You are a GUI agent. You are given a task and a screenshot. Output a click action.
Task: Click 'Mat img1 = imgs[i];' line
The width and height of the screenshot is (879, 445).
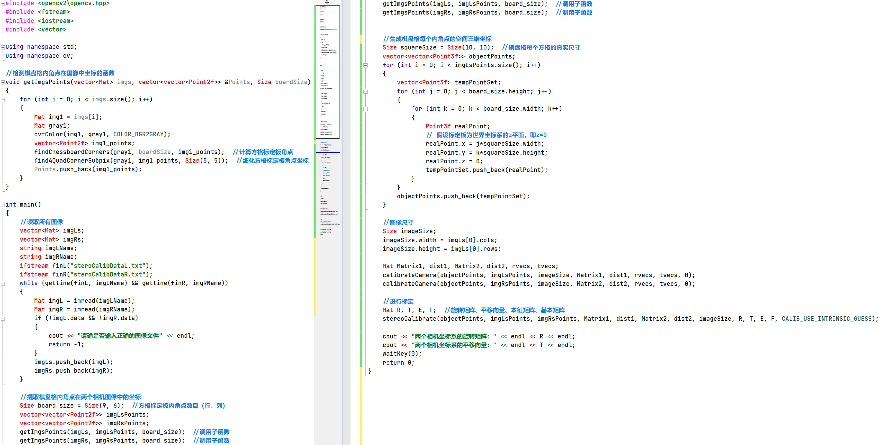(x=68, y=117)
